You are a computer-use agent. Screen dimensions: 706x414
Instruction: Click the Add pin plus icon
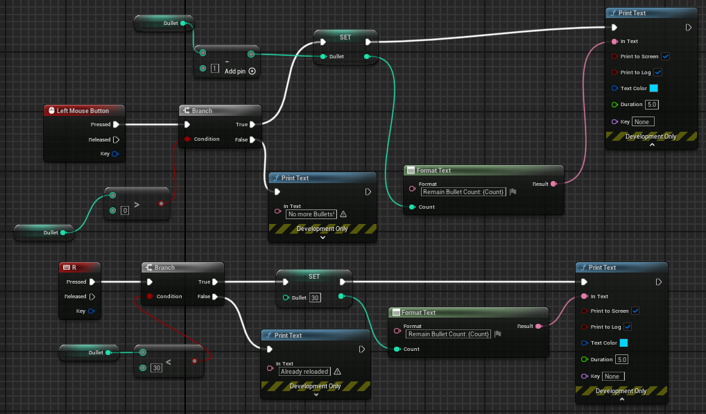[252, 71]
